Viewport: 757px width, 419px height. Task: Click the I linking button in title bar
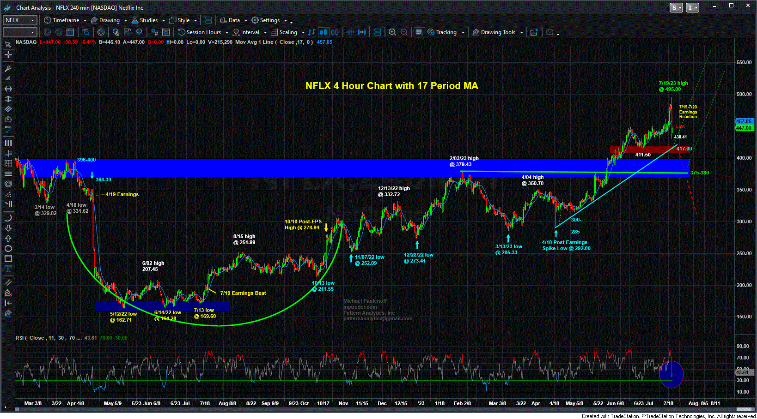tap(692, 7)
